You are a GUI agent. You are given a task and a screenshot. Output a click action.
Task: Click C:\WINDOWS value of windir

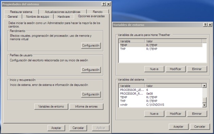coord(155,105)
